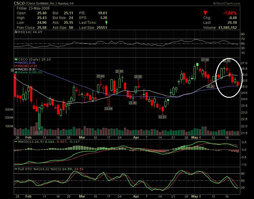Click the -1.0 level on MACD axis
The width and height of the screenshot is (254, 199).
pos(244,165)
